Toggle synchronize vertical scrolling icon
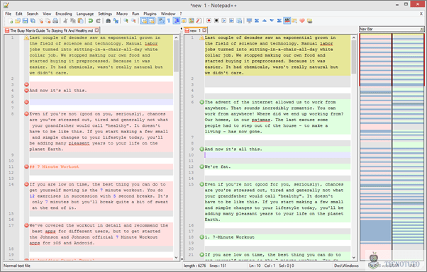This screenshot has width=427, height=272. coord(144,21)
